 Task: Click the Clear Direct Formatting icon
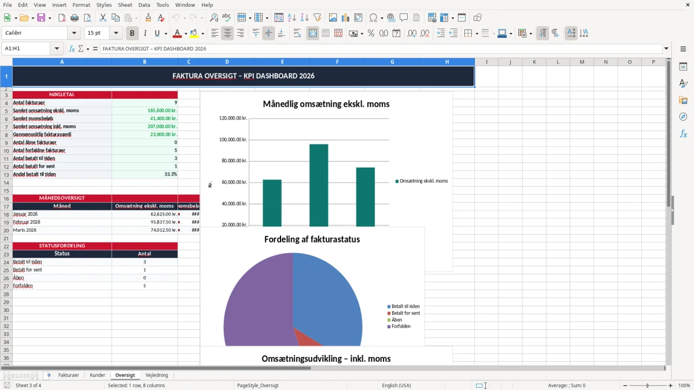point(161,18)
